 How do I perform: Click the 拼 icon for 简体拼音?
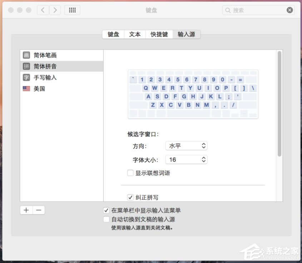26,66
